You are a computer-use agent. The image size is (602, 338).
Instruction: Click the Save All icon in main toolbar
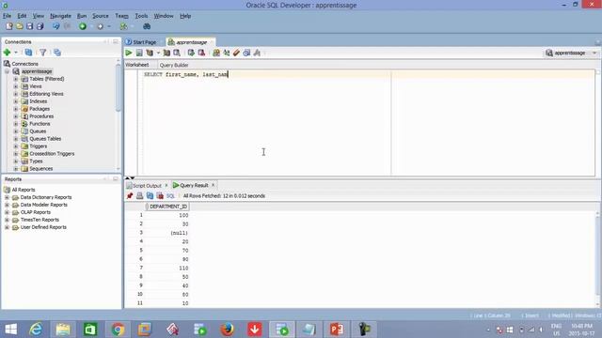pos(40,26)
